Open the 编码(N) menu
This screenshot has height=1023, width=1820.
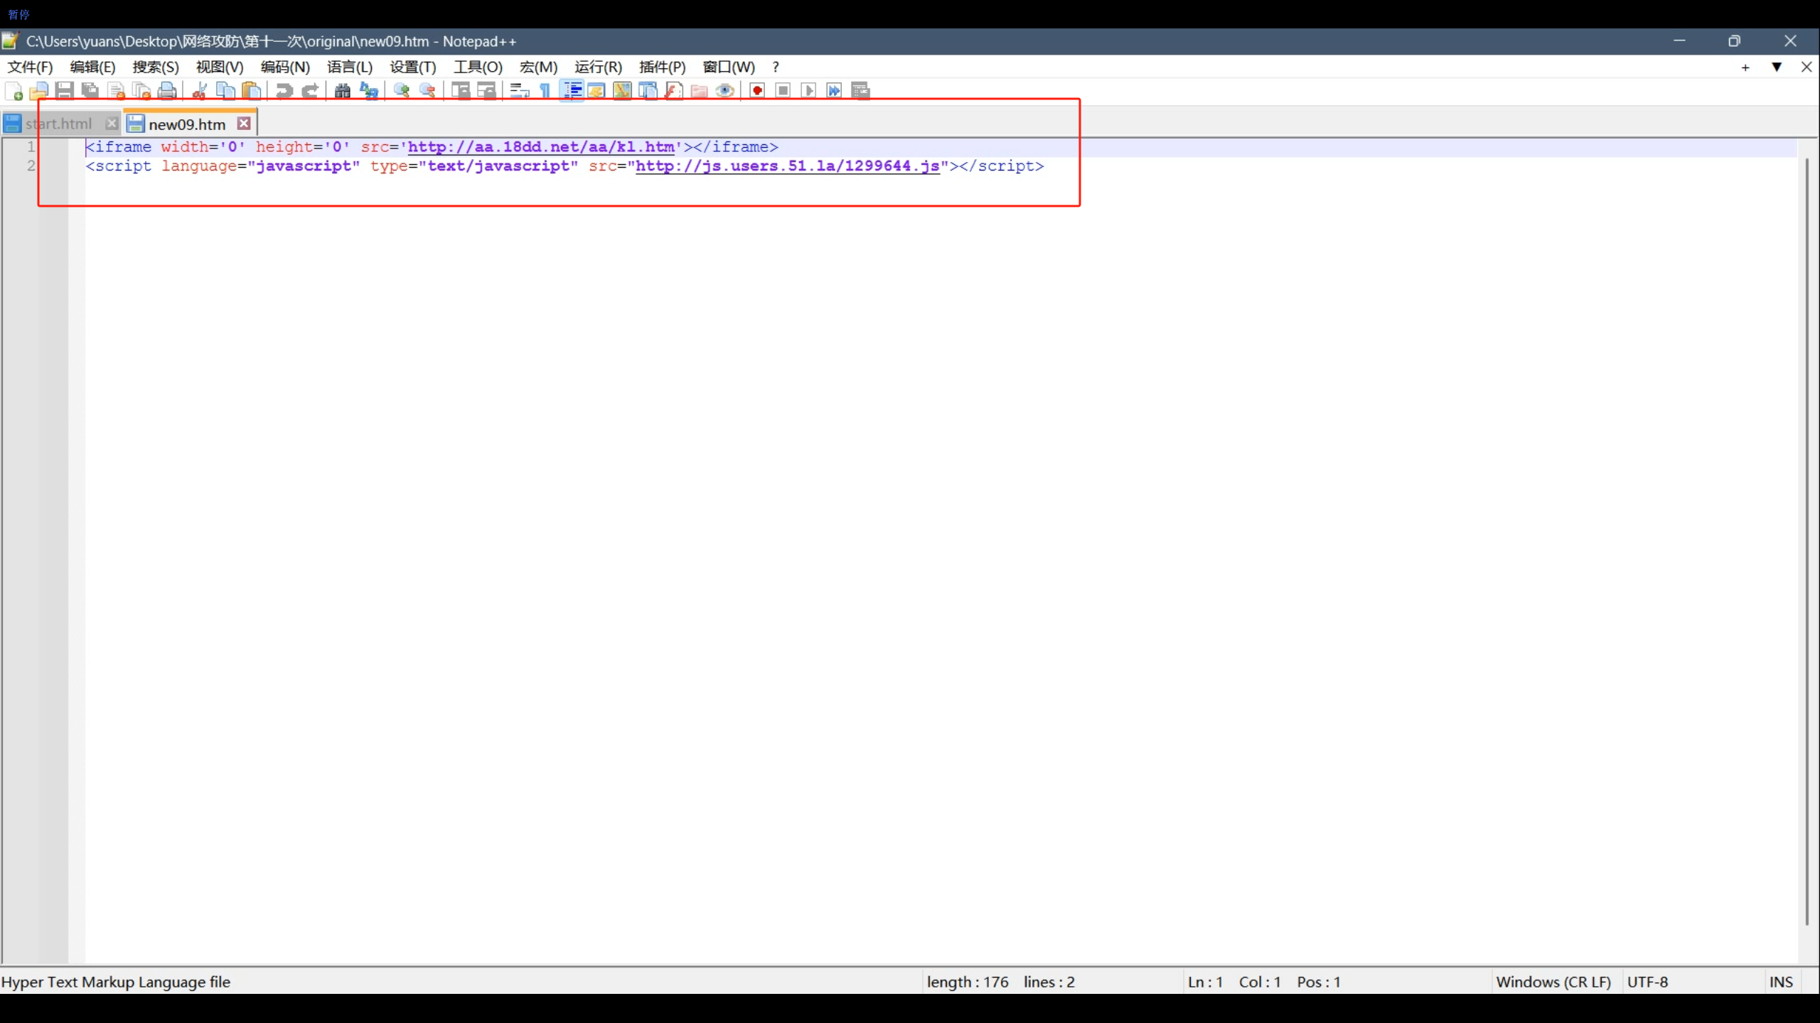(285, 67)
